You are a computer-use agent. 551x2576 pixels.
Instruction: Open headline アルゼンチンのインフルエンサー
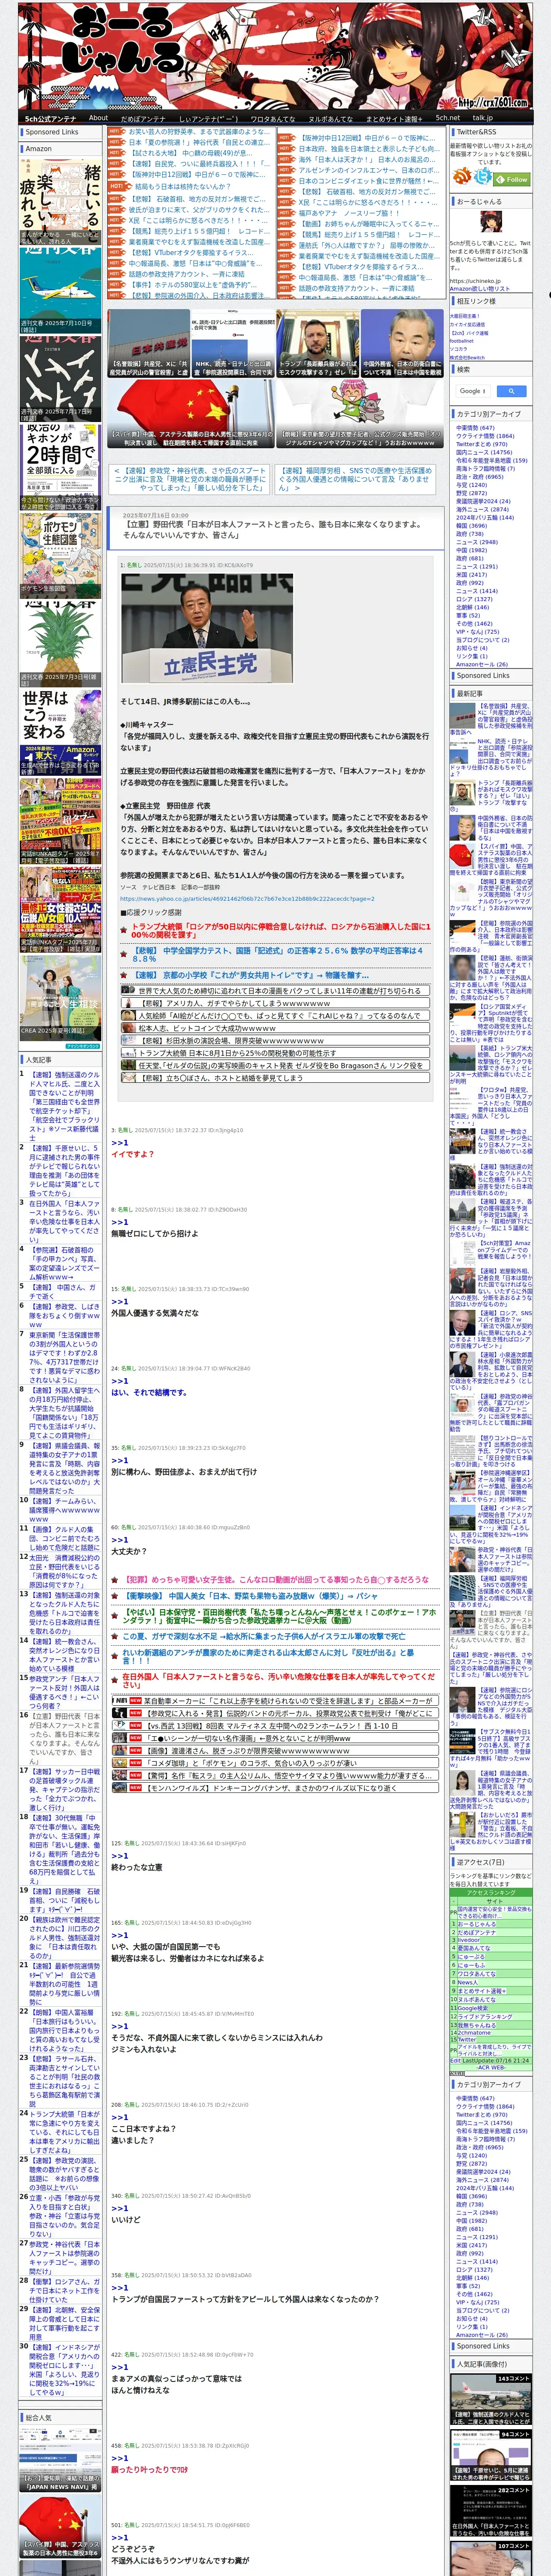[368, 170]
